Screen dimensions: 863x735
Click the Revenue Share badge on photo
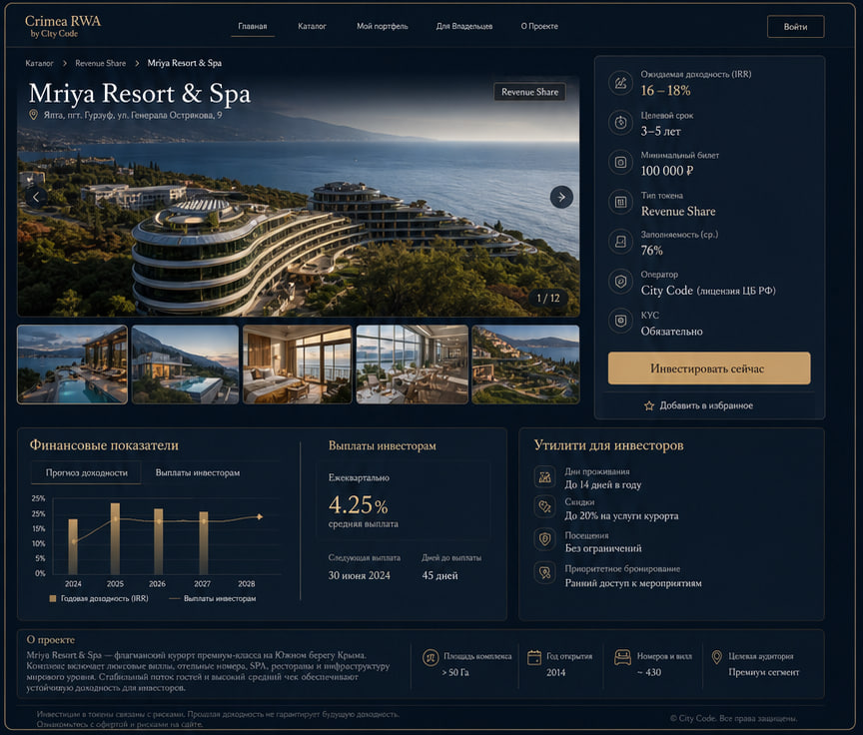pyautogui.click(x=529, y=92)
